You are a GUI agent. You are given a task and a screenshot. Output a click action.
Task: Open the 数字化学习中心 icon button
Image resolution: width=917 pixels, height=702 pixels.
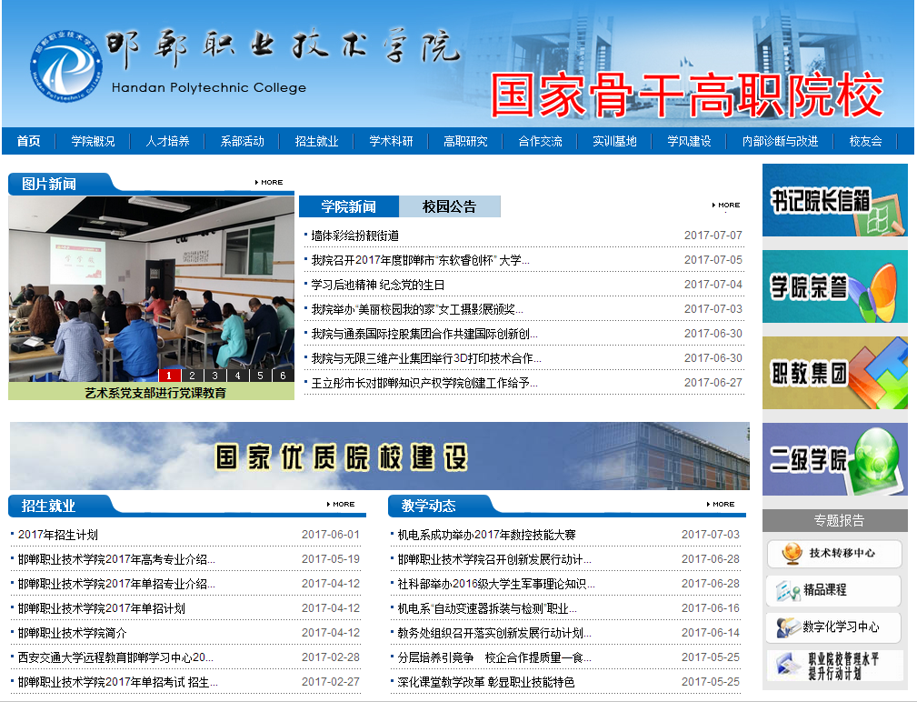833,627
